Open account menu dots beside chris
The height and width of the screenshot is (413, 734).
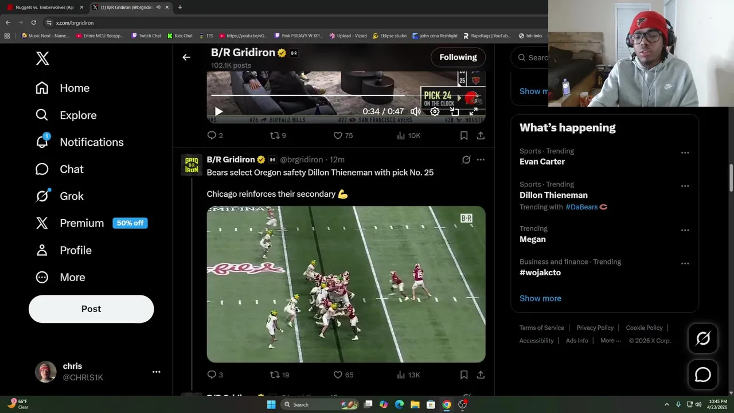coord(156,372)
